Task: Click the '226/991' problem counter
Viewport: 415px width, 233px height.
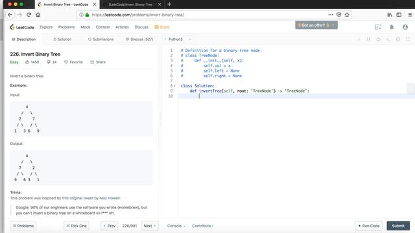Action: [130, 226]
